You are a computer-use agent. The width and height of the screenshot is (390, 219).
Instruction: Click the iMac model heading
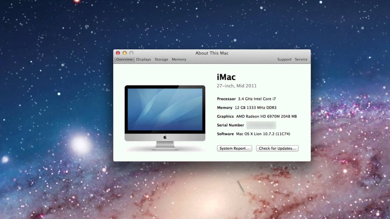[x=226, y=77]
